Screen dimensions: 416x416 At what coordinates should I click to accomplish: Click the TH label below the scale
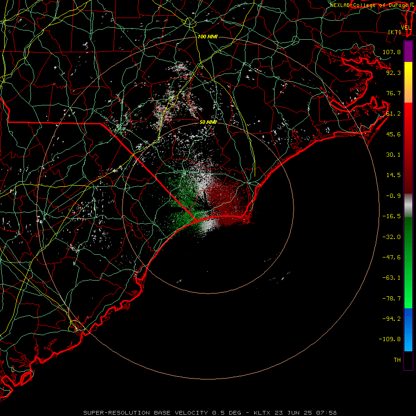pos(397,360)
